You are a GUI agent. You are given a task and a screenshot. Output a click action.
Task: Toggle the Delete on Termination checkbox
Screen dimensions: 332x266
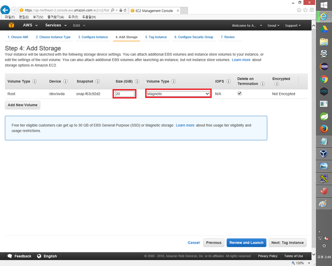(240, 93)
